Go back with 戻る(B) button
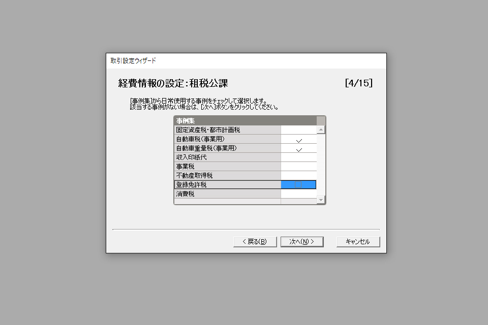The width and height of the screenshot is (488, 325). click(255, 242)
